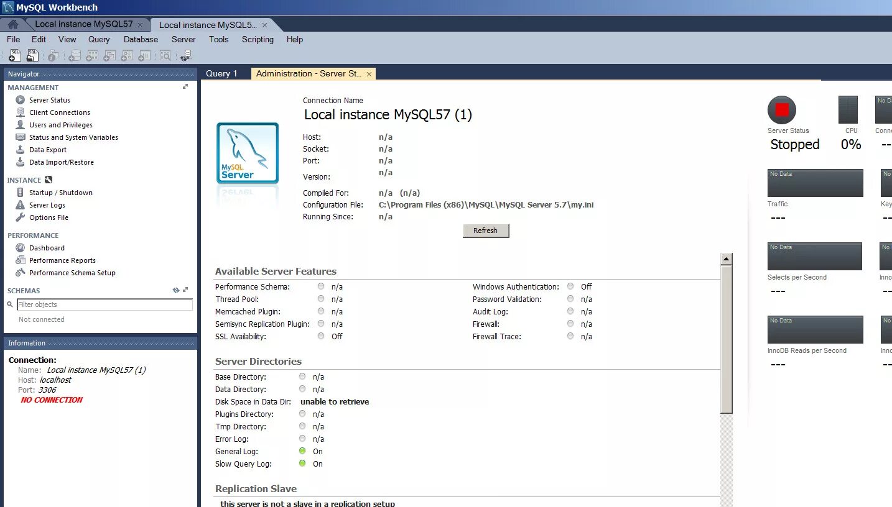Screen dimensions: 892x507
Task: Click the Performance Reports icon
Action: [x=21, y=260]
